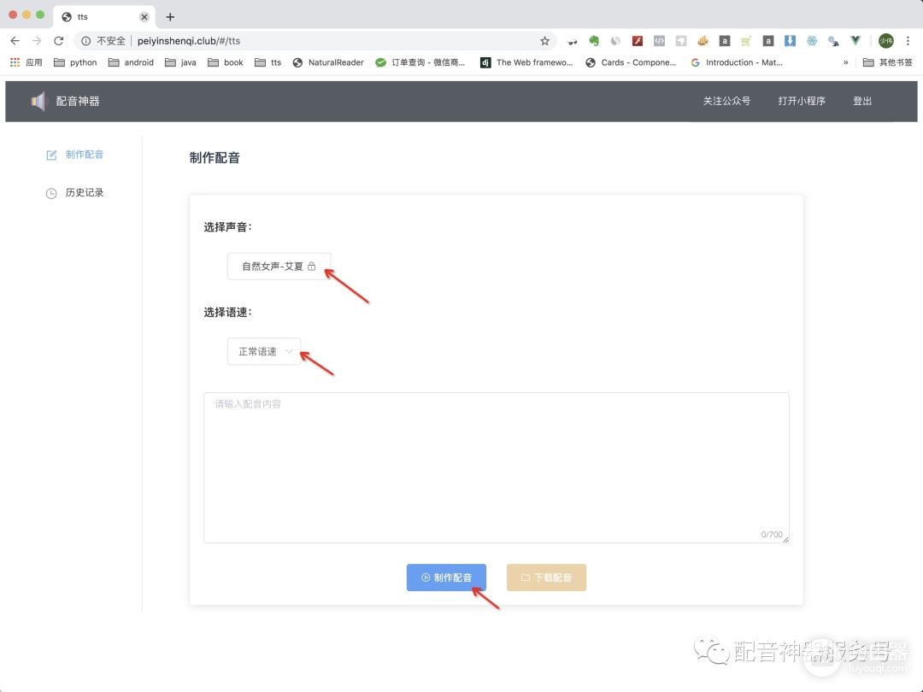Click the shopping cart extension icon
923x692 pixels.
tap(746, 41)
